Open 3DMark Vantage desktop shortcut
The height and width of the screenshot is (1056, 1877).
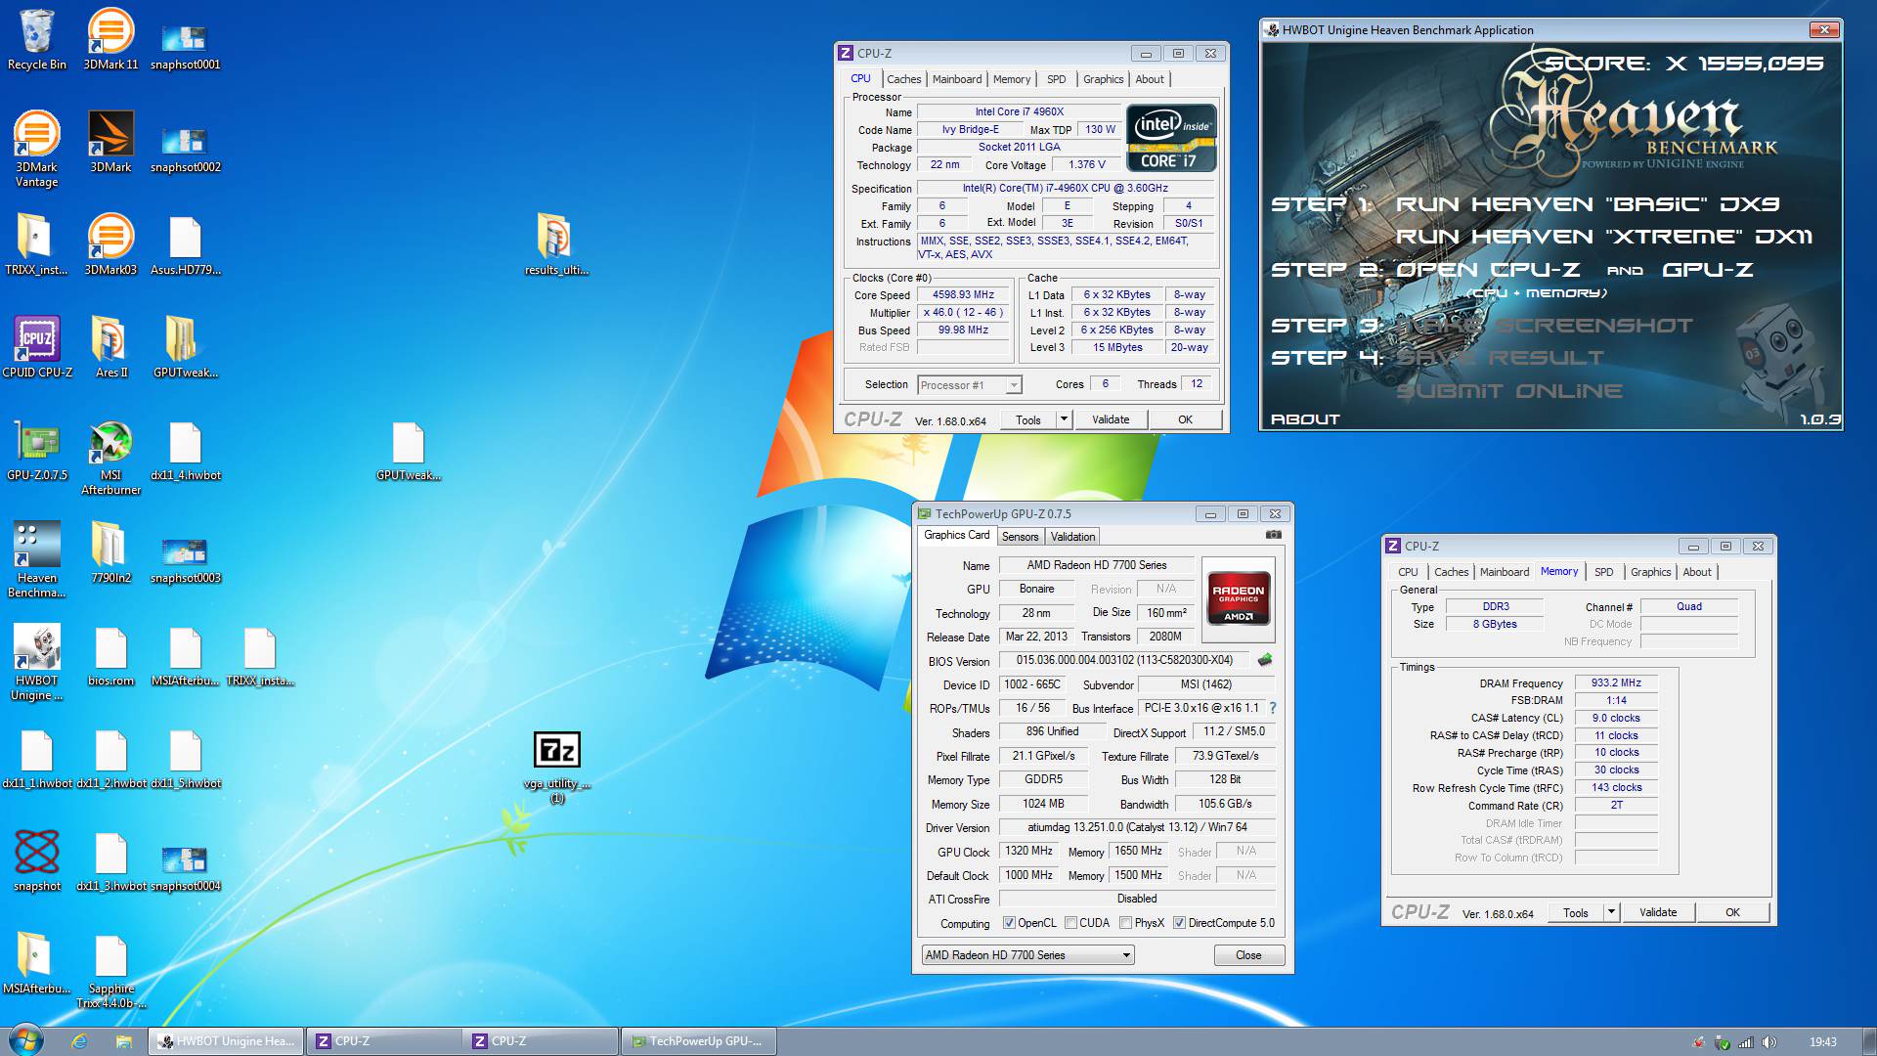37,149
